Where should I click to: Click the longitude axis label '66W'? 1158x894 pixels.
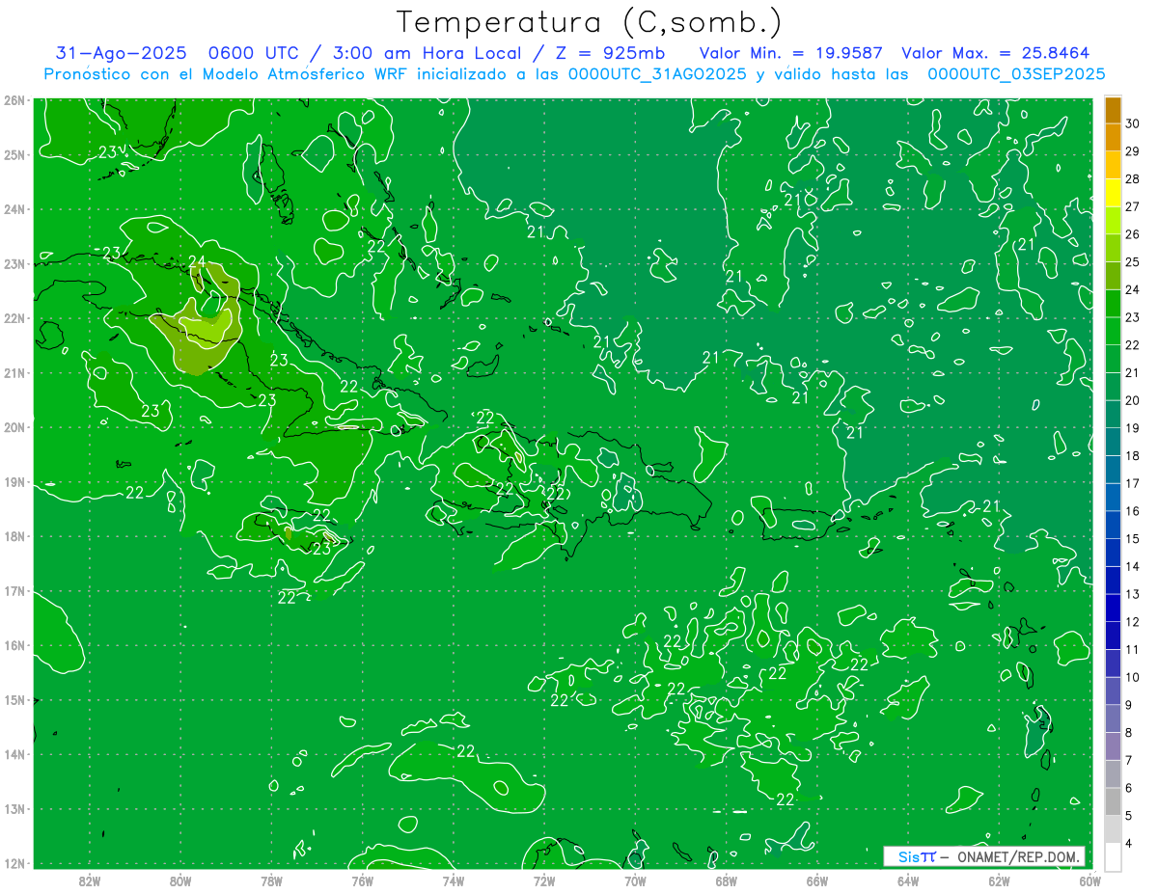click(817, 880)
